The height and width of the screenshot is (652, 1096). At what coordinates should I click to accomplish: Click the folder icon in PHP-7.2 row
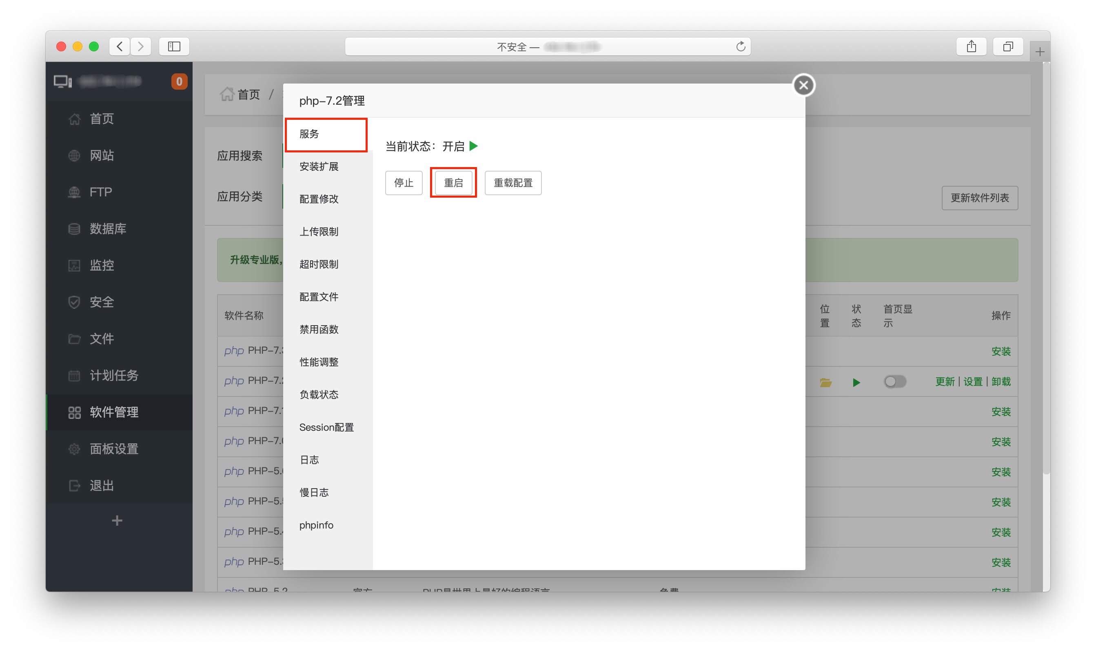(825, 383)
